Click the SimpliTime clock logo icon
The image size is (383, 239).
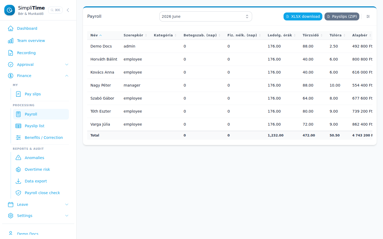coord(10,10)
